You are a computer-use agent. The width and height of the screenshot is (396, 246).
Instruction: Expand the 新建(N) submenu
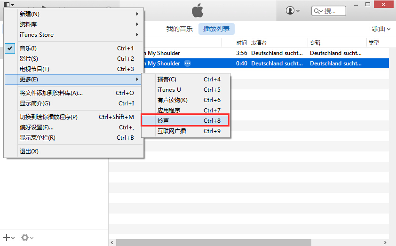point(74,14)
